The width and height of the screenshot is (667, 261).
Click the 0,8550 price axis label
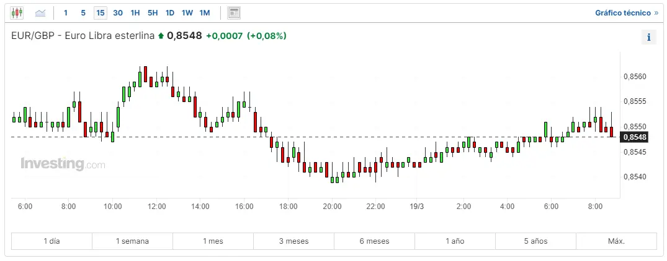(x=635, y=127)
